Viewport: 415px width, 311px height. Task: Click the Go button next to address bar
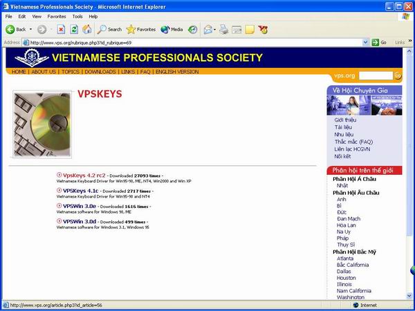pos(379,42)
